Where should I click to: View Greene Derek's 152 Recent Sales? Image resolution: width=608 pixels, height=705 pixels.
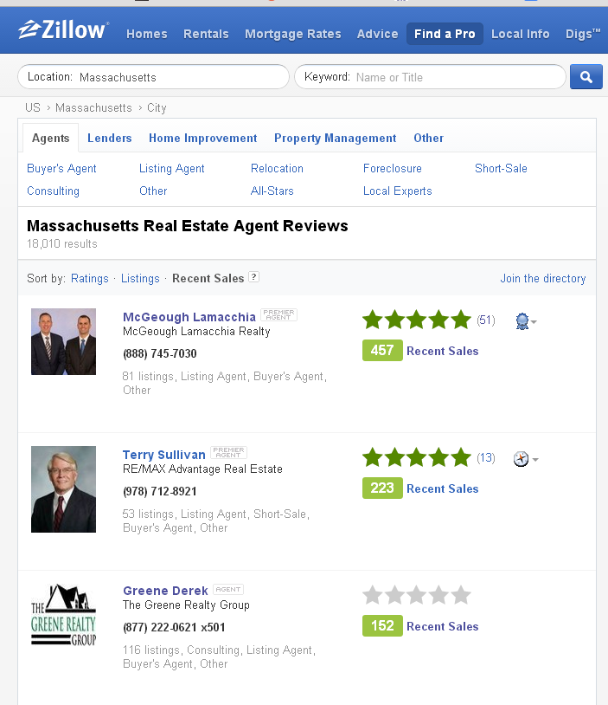(x=420, y=626)
